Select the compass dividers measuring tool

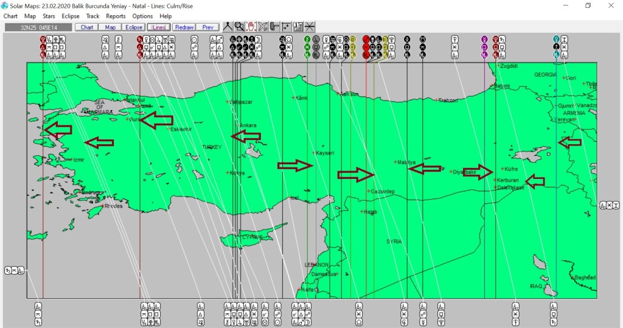[x=227, y=27]
